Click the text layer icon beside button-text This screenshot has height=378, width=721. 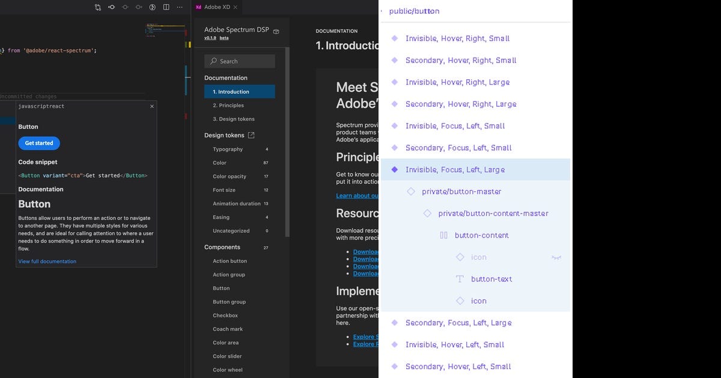point(460,278)
